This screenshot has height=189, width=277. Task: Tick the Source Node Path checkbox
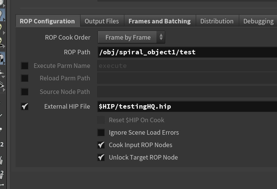click(25, 92)
